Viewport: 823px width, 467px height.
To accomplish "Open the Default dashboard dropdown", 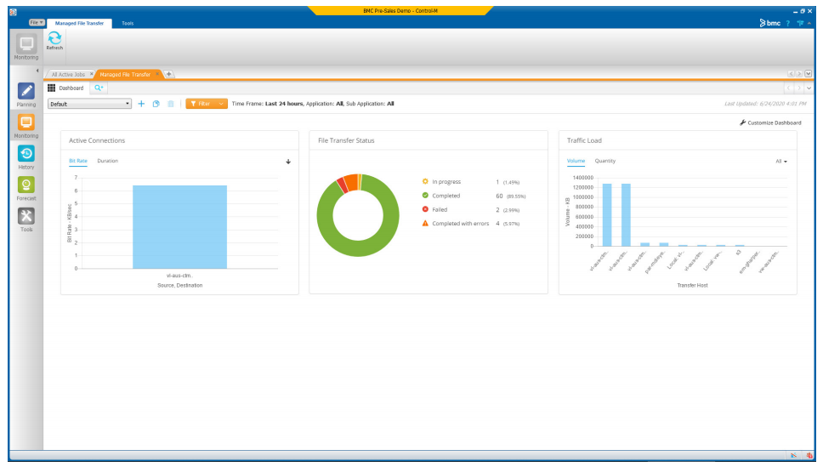I will point(89,104).
